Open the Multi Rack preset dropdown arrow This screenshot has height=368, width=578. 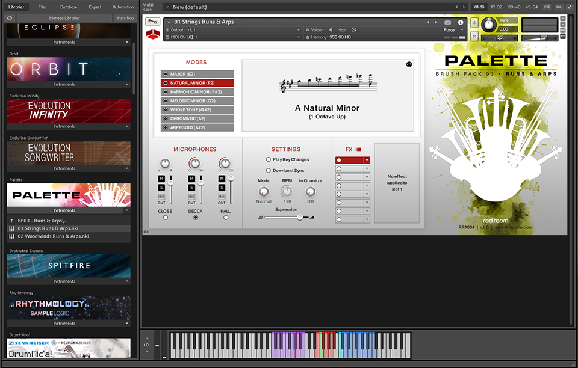point(168,7)
